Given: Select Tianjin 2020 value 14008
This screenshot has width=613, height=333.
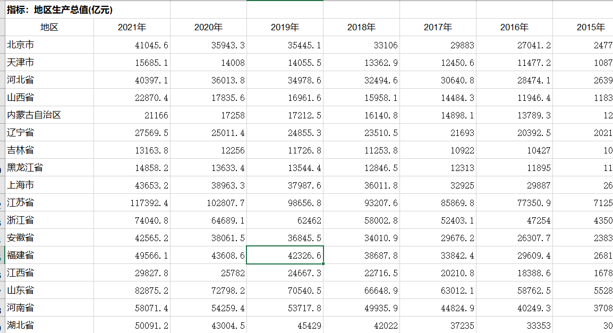Looking at the screenshot, I should (208, 63).
